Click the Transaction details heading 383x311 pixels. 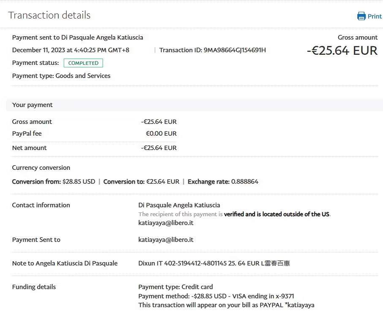coord(49,15)
